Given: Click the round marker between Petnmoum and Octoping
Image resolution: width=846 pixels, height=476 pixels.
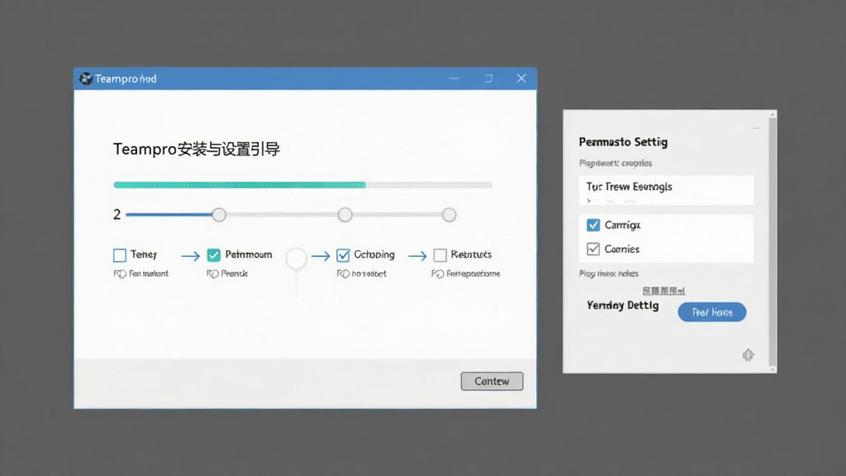Looking at the screenshot, I should pos(297,259).
